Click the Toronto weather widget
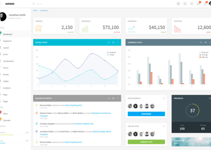This screenshot has width=211, height=150. 191,142
